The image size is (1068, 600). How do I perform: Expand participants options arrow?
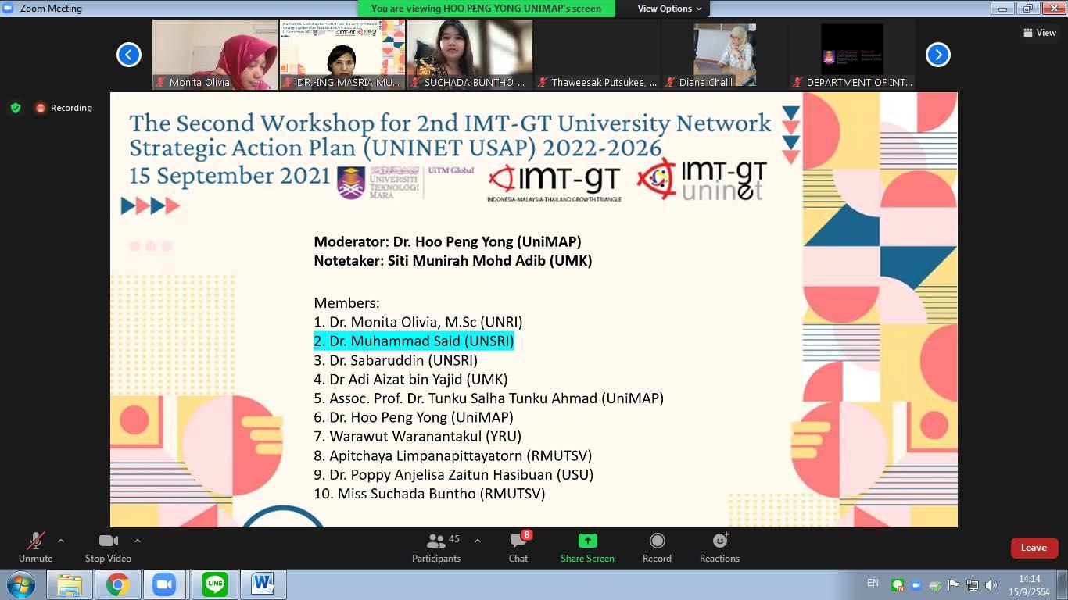tap(478, 541)
